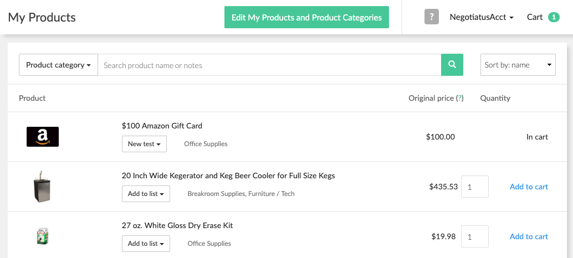Click the Amazon gift card logo image
Viewport: 573px width, 258px height.
(43, 137)
